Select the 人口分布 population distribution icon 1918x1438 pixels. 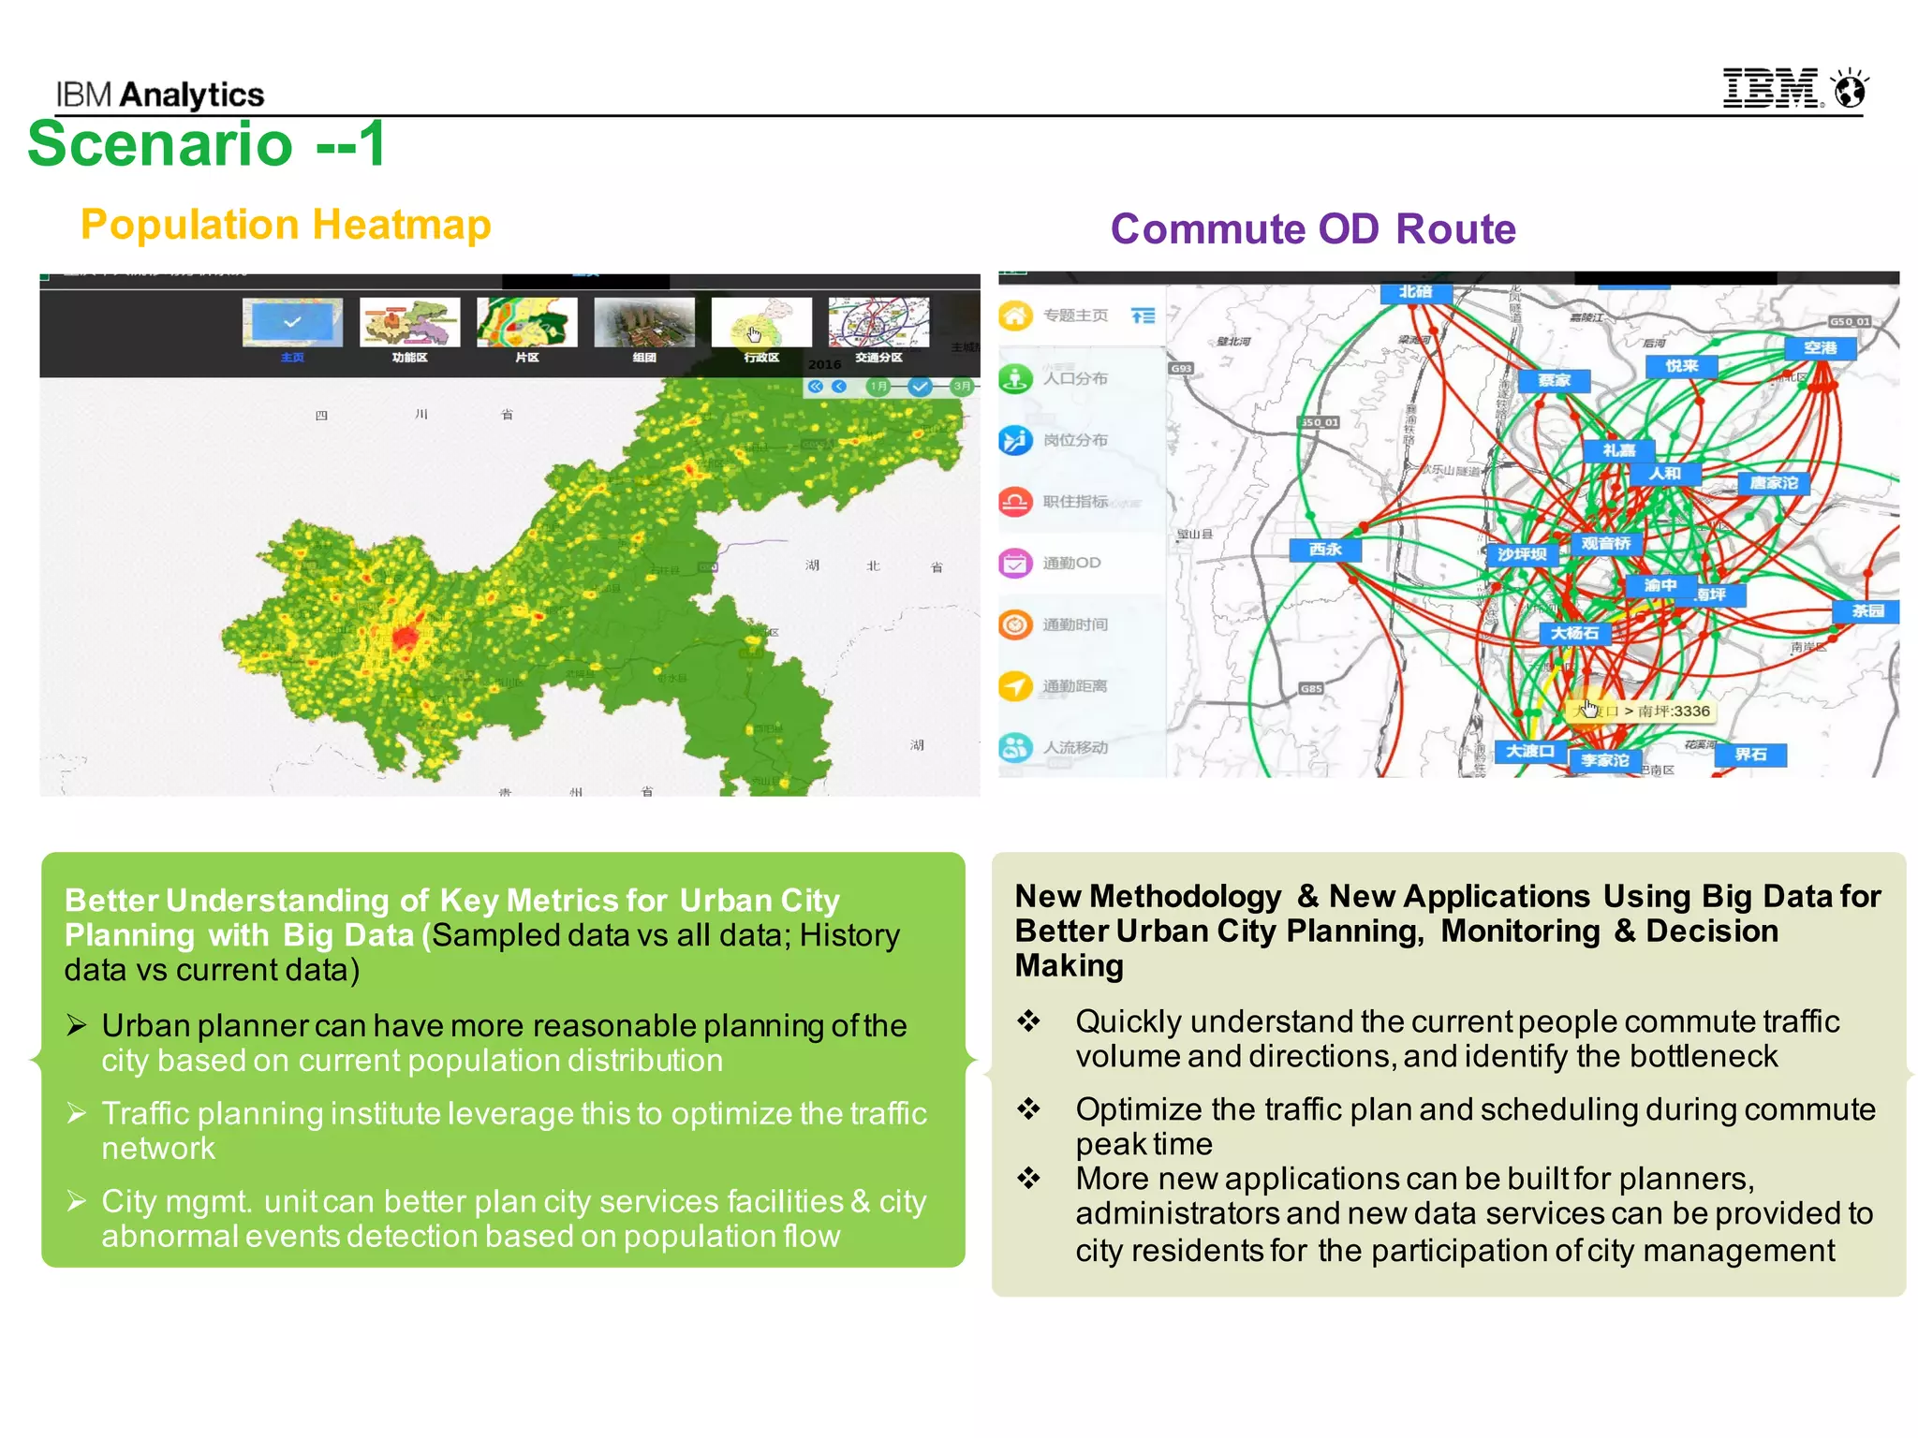(1015, 378)
